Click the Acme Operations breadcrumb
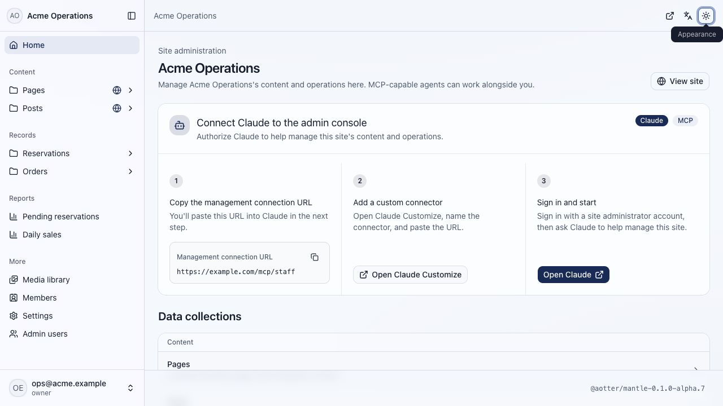The height and width of the screenshot is (406, 723). [x=185, y=16]
